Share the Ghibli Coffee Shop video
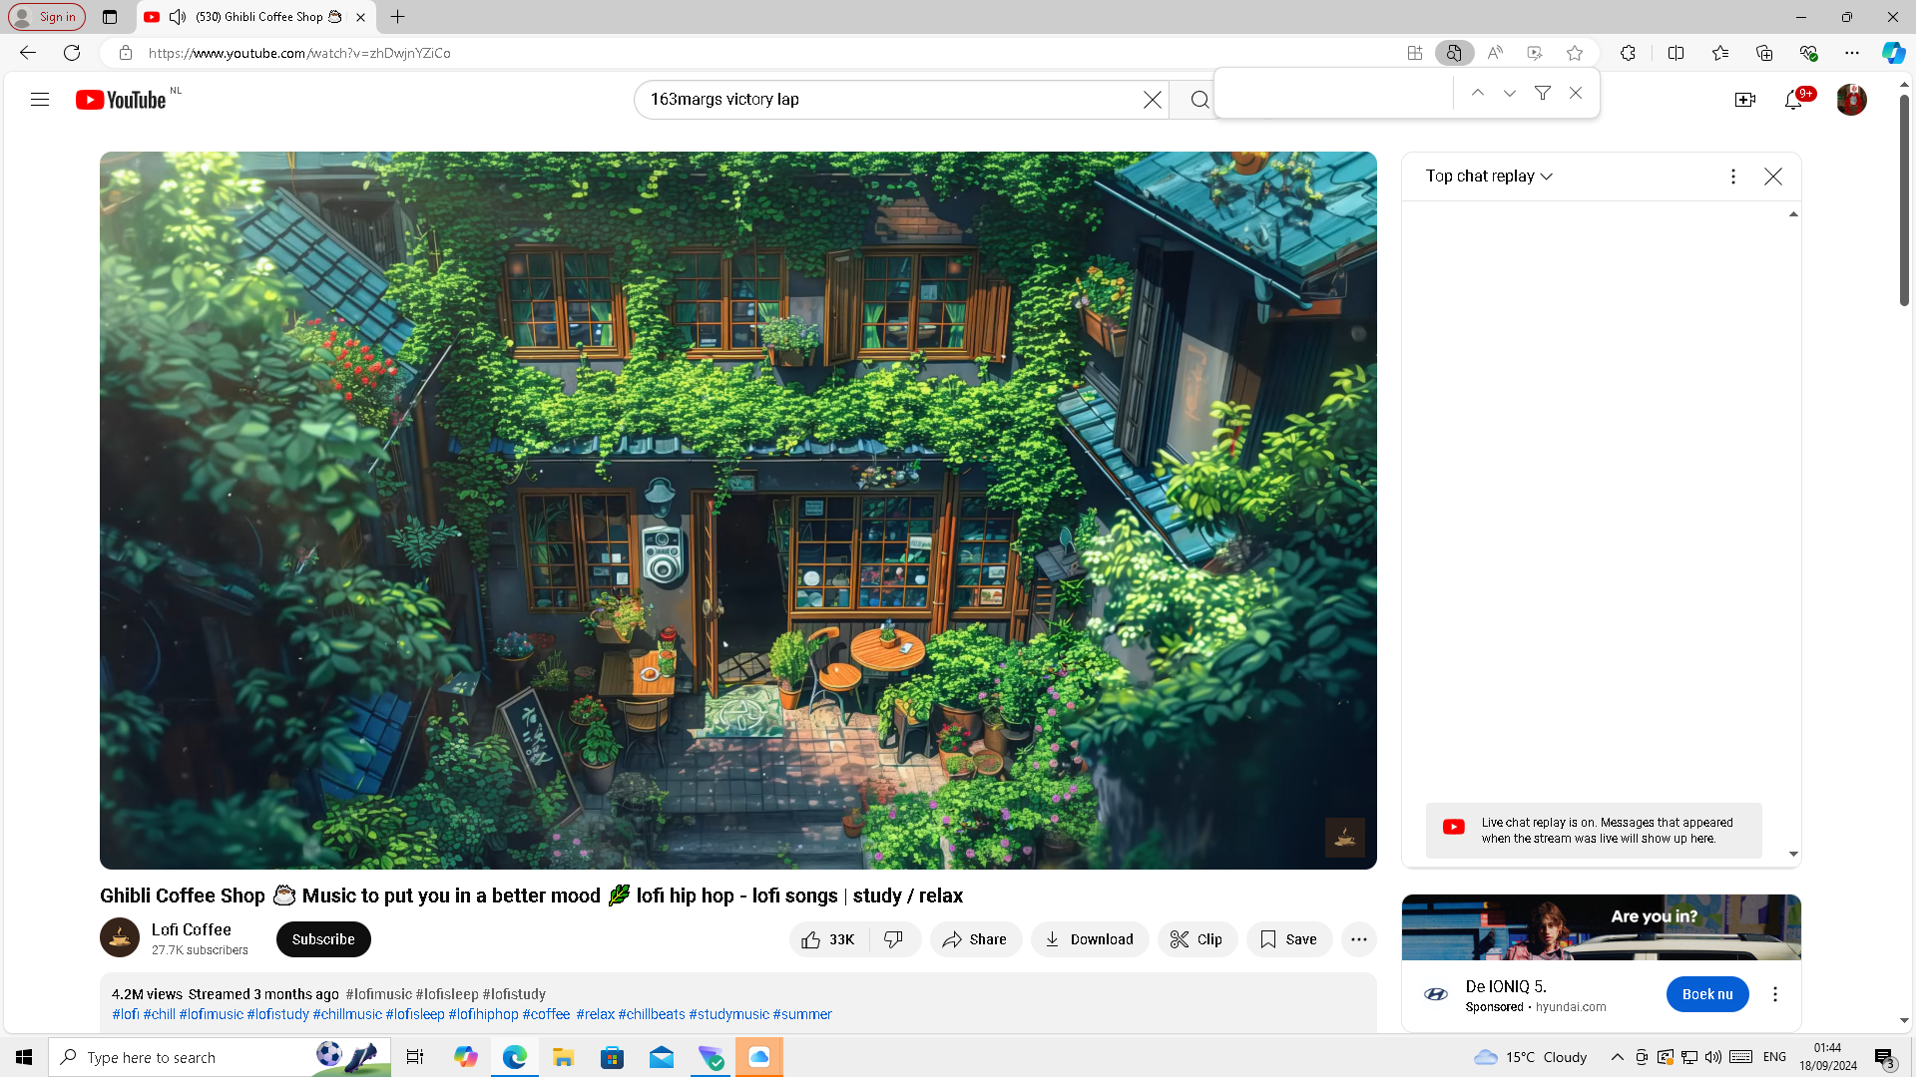 coord(975,939)
